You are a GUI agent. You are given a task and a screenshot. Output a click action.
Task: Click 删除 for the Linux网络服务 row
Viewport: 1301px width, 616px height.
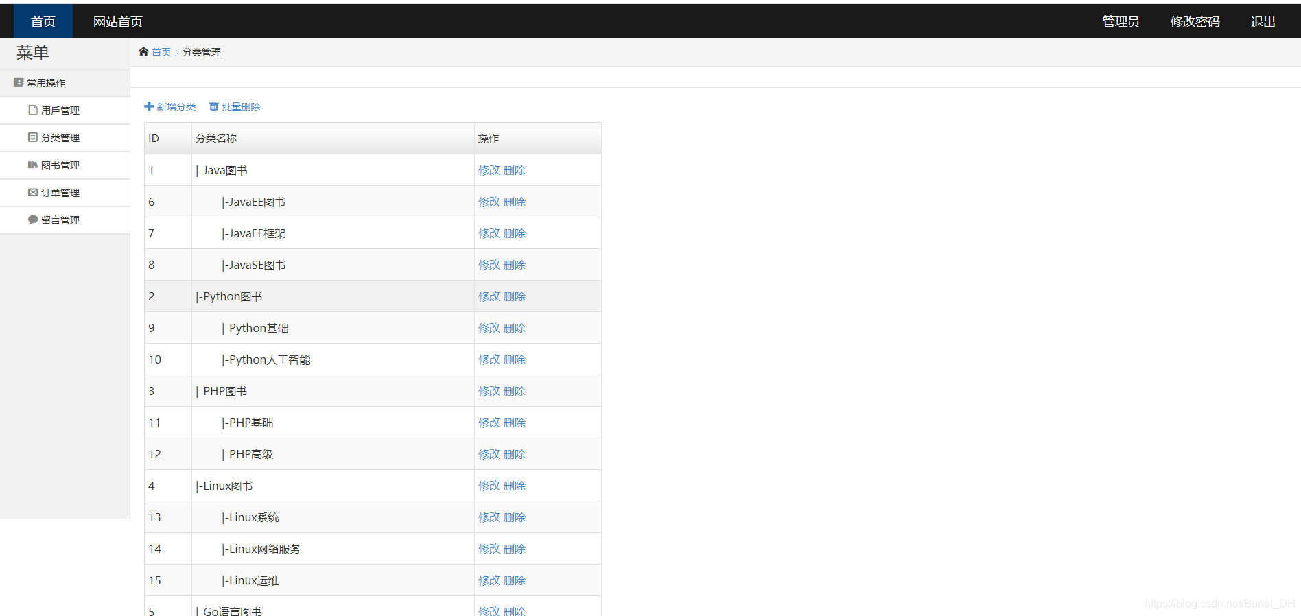coord(515,549)
